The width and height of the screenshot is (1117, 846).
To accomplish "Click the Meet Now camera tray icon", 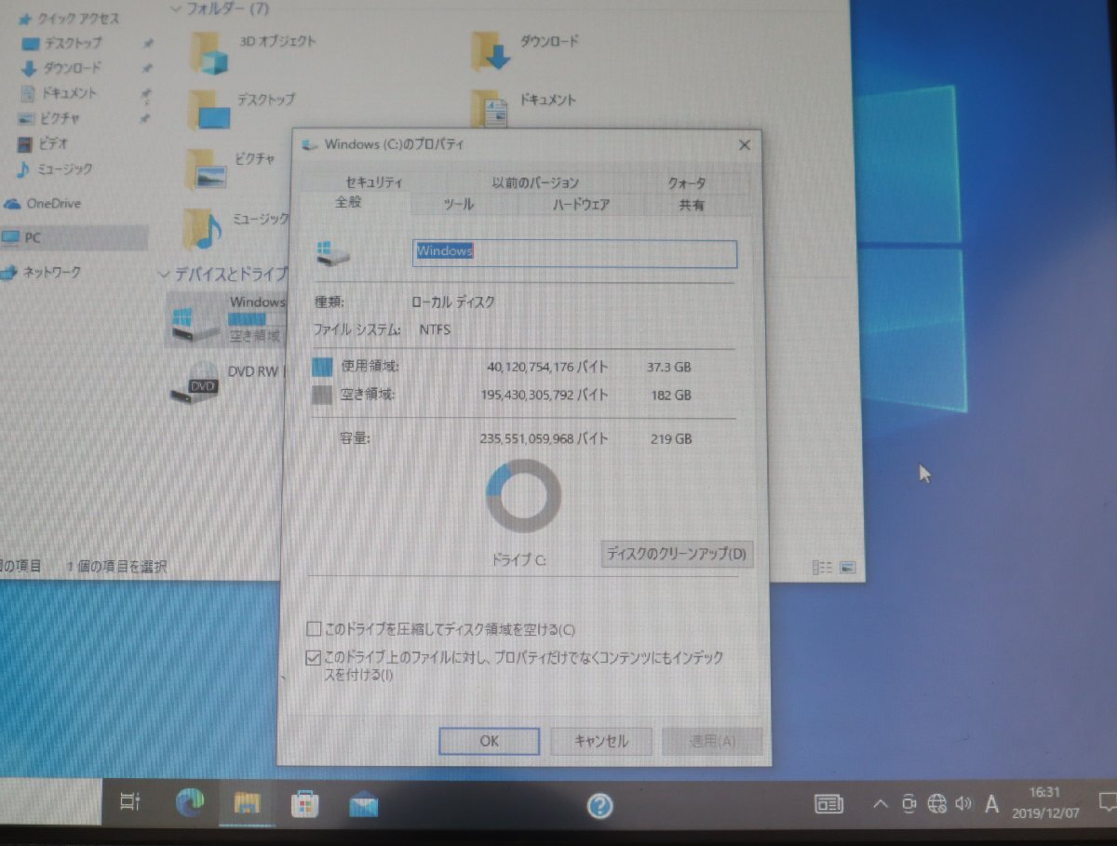I will tap(909, 804).
